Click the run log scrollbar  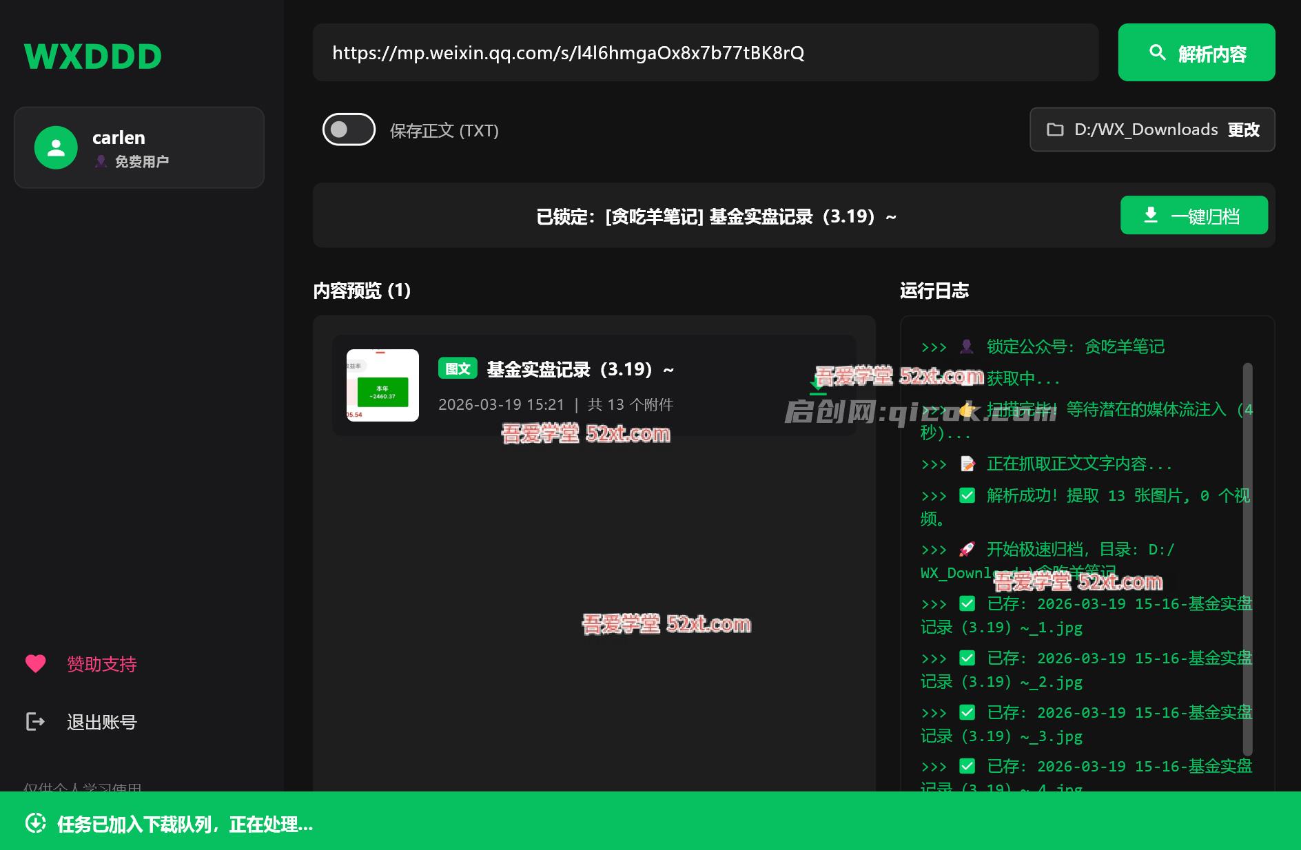(1247, 558)
